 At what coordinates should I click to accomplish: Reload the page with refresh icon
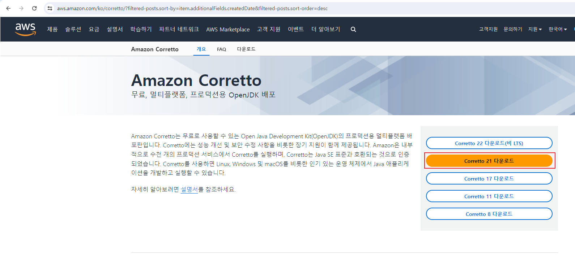point(34,8)
